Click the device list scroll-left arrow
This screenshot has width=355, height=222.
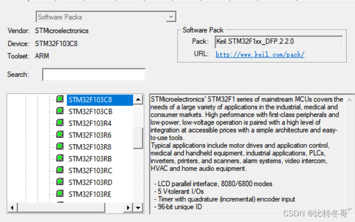click(x=13, y=207)
